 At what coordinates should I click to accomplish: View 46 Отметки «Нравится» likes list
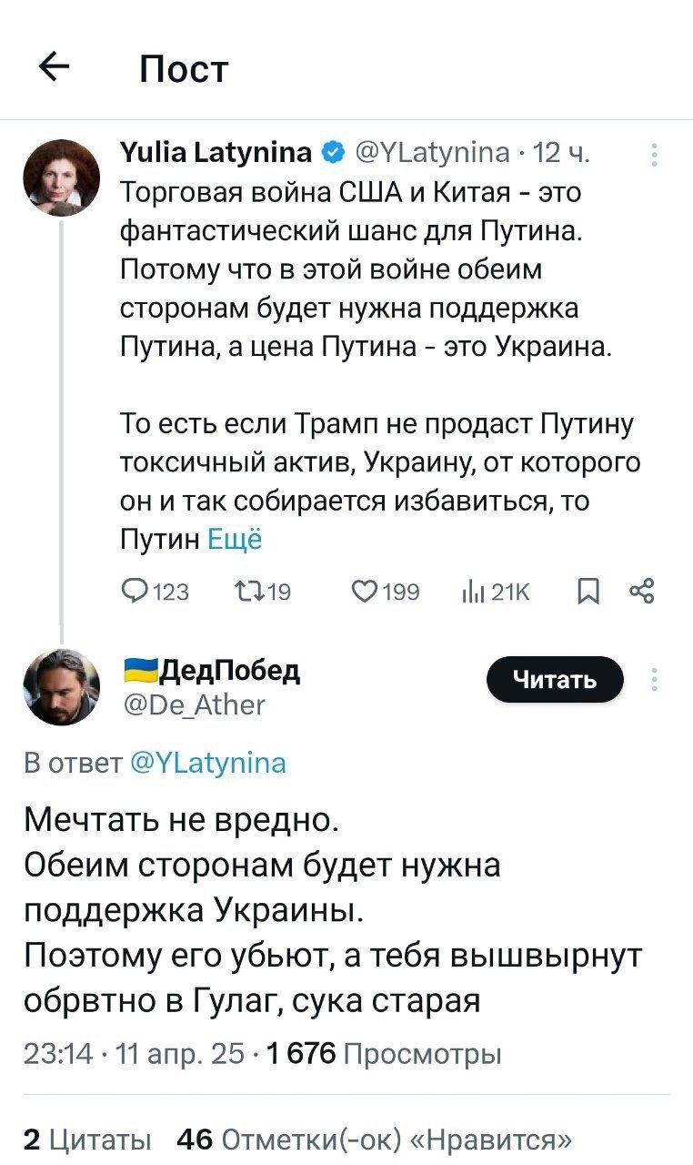[x=375, y=1139]
